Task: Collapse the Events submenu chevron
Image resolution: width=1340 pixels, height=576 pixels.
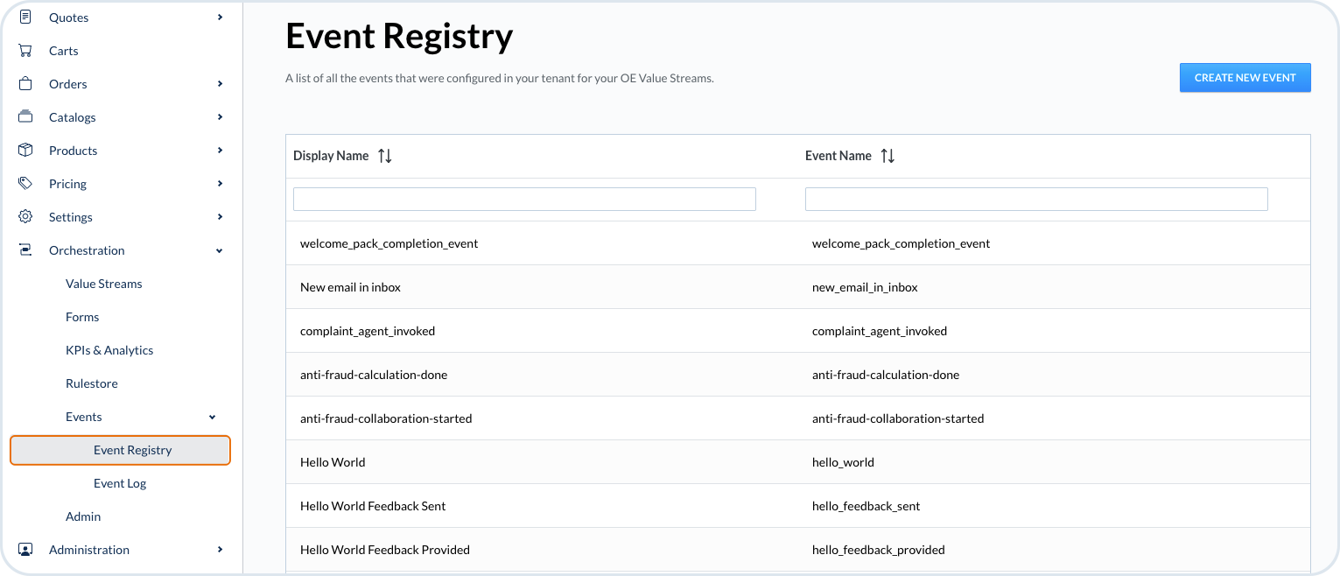Action: (x=212, y=417)
